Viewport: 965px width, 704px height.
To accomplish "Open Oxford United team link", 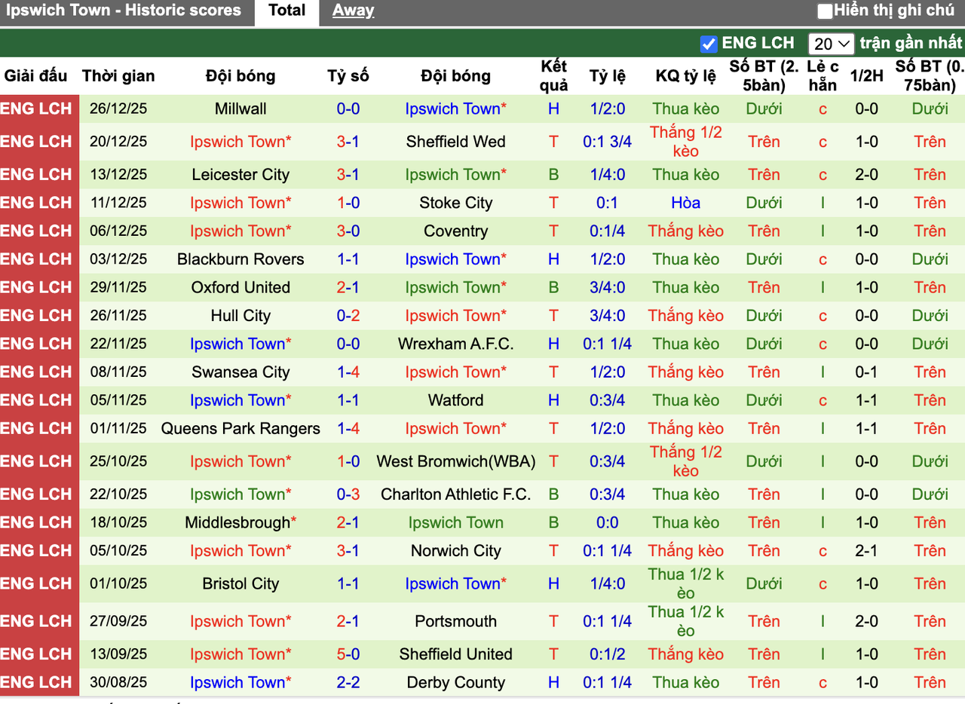I will pos(240,288).
